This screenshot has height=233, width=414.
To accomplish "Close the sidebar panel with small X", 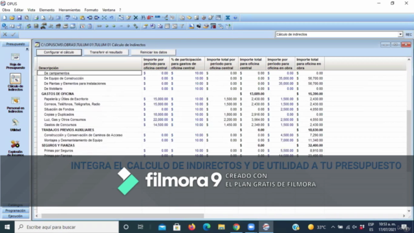I will 27,49.
